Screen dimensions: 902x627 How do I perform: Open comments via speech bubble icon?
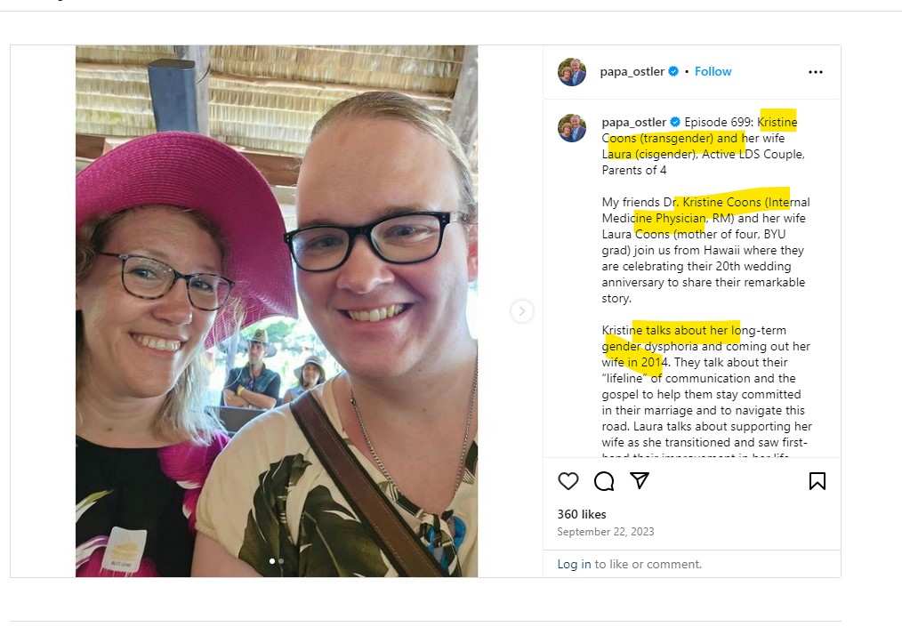(604, 481)
